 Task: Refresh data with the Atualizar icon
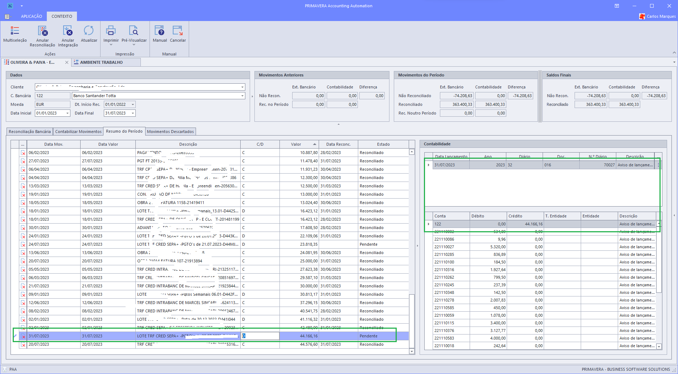tap(89, 31)
